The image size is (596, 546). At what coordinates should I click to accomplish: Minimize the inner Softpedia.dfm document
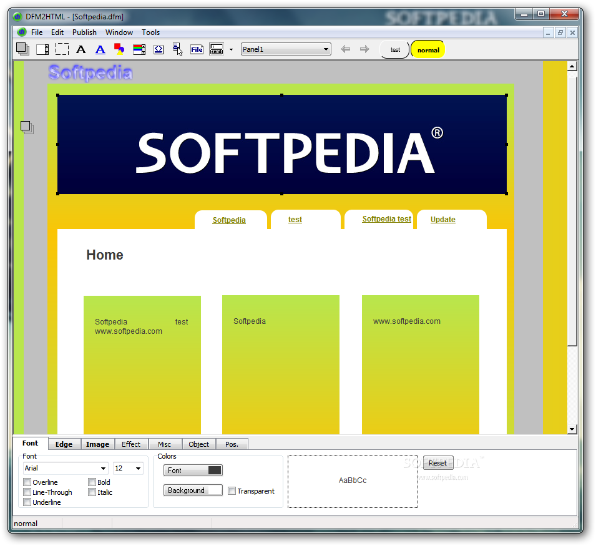(x=548, y=33)
